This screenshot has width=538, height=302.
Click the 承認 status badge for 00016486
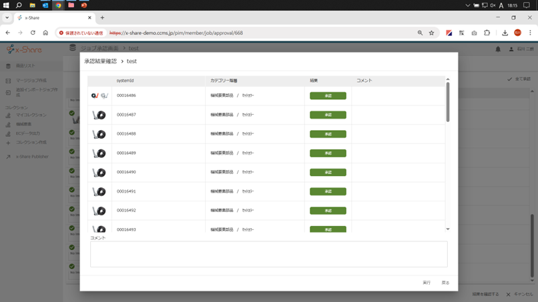pos(328,96)
